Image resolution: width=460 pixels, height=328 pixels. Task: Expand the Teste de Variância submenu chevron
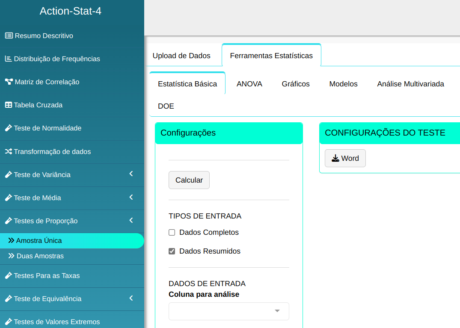point(131,174)
